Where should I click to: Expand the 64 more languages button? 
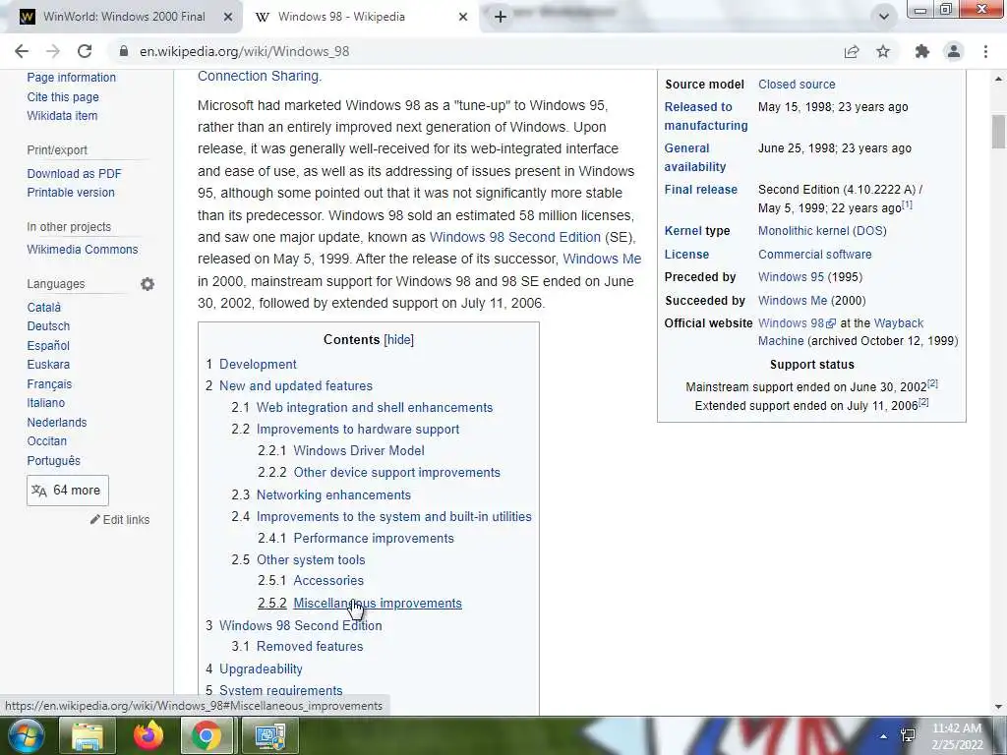68,491
